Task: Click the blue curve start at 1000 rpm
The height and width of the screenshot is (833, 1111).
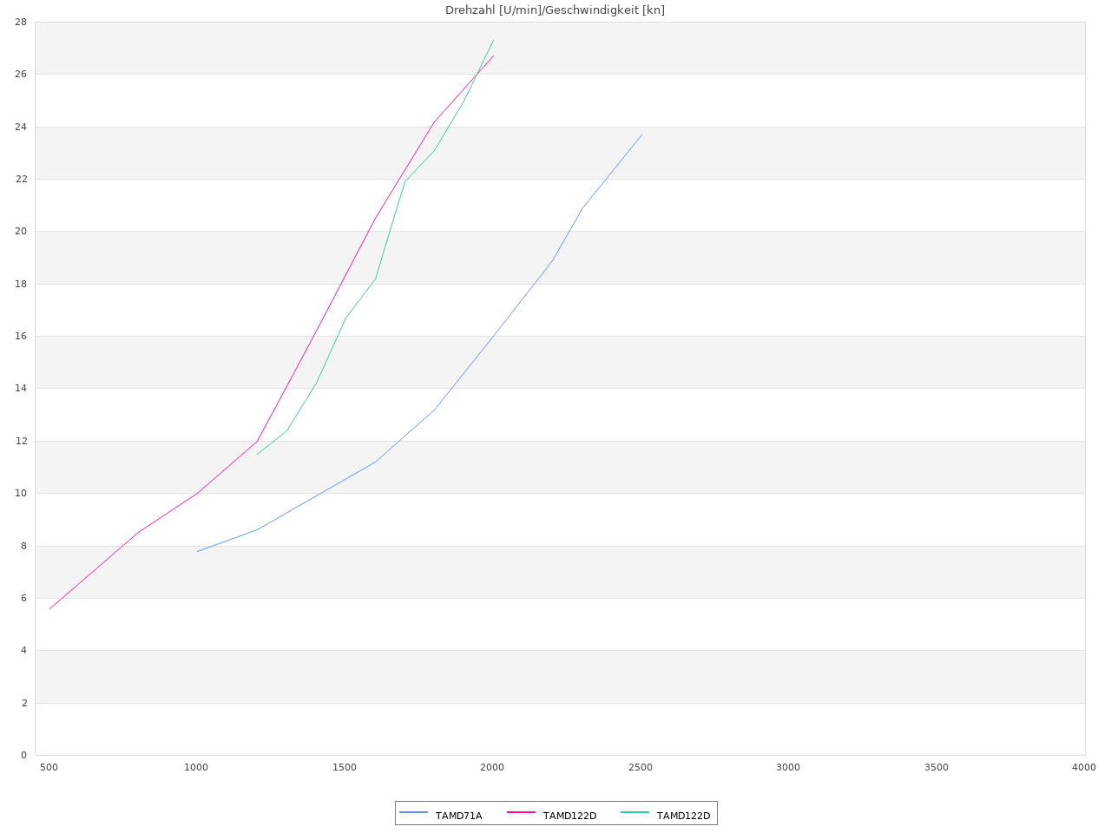Action: 197,551
